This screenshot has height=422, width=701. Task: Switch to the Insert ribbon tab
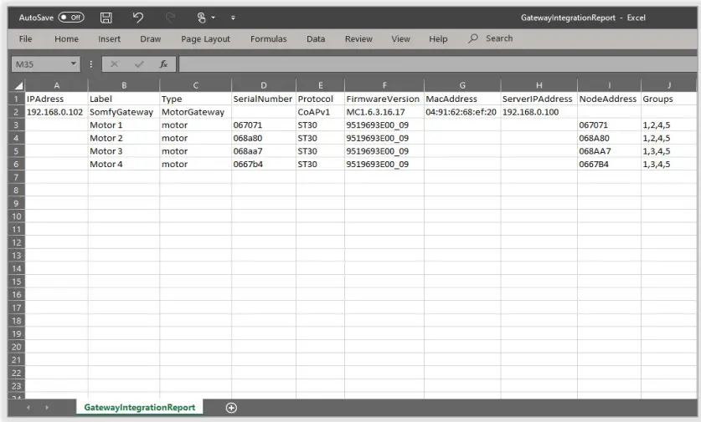[x=109, y=38]
